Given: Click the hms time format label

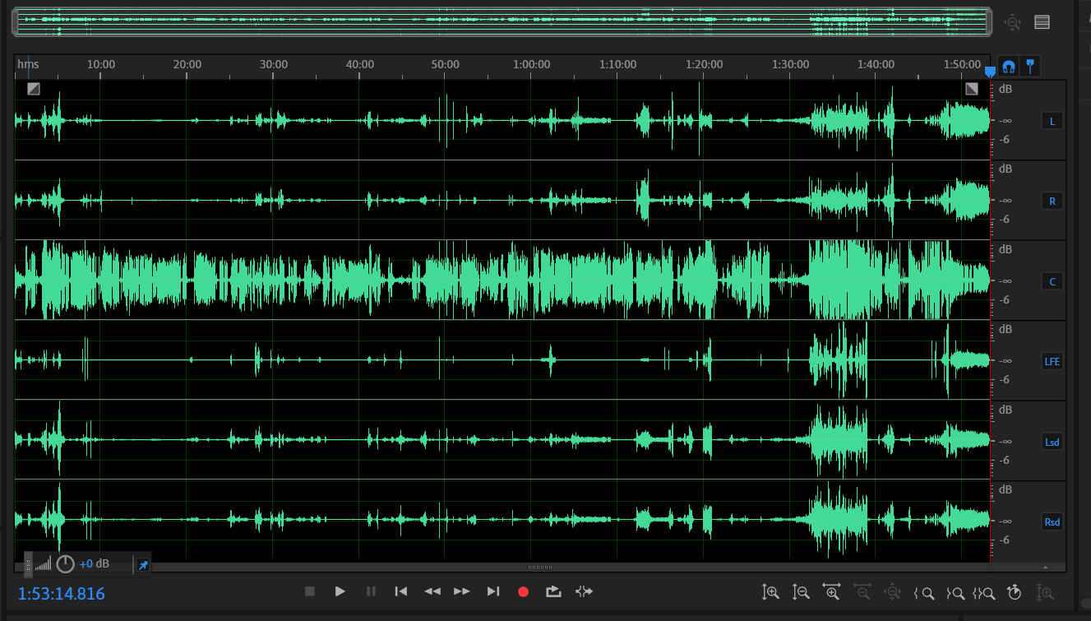Looking at the screenshot, I should pos(29,64).
